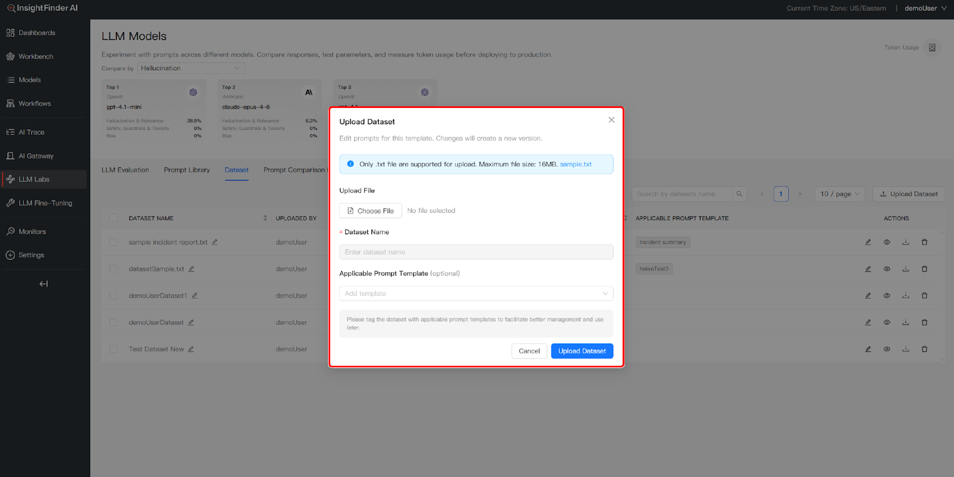Viewport: 954px width, 477px height.
Task: Select the demoUserDataset1 row checkbox
Action: point(113,296)
